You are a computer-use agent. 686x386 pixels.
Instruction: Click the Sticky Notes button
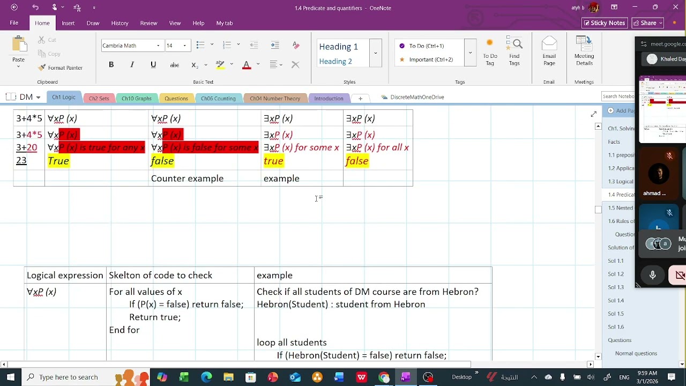tap(605, 23)
